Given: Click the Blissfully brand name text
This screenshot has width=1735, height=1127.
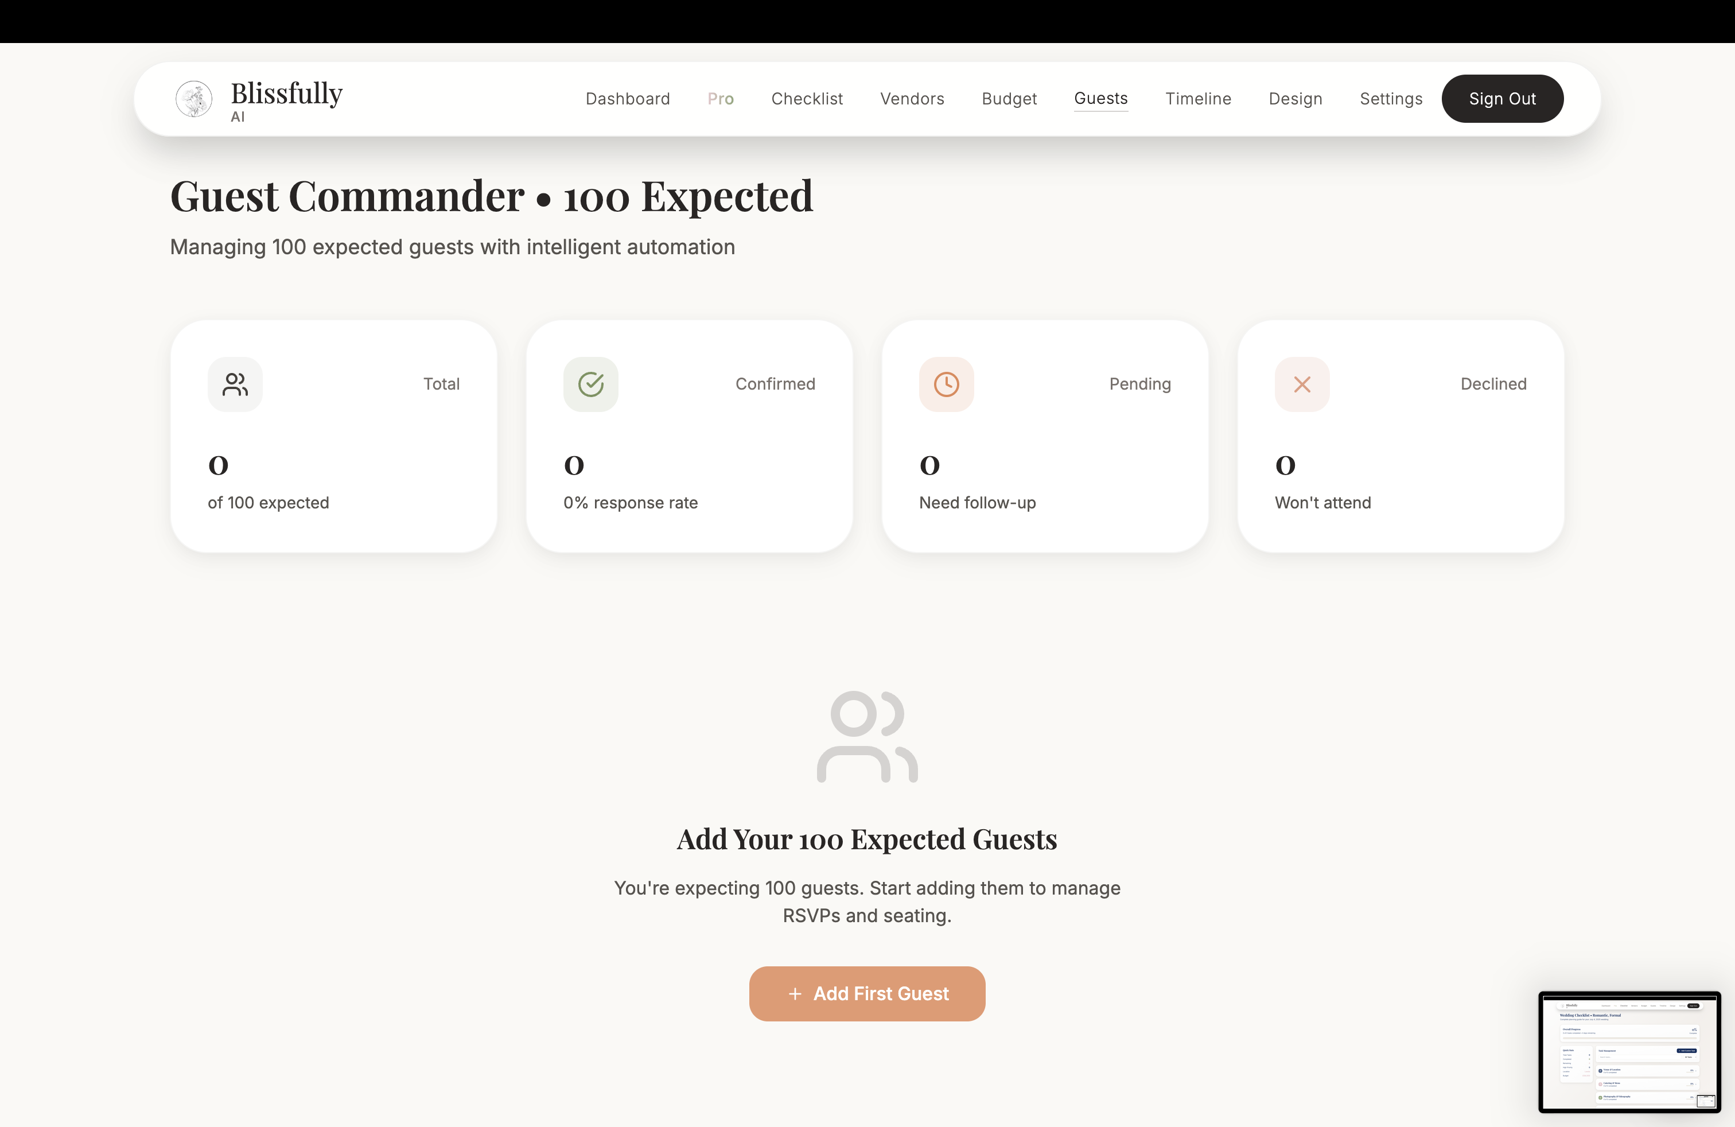Looking at the screenshot, I should click(286, 94).
